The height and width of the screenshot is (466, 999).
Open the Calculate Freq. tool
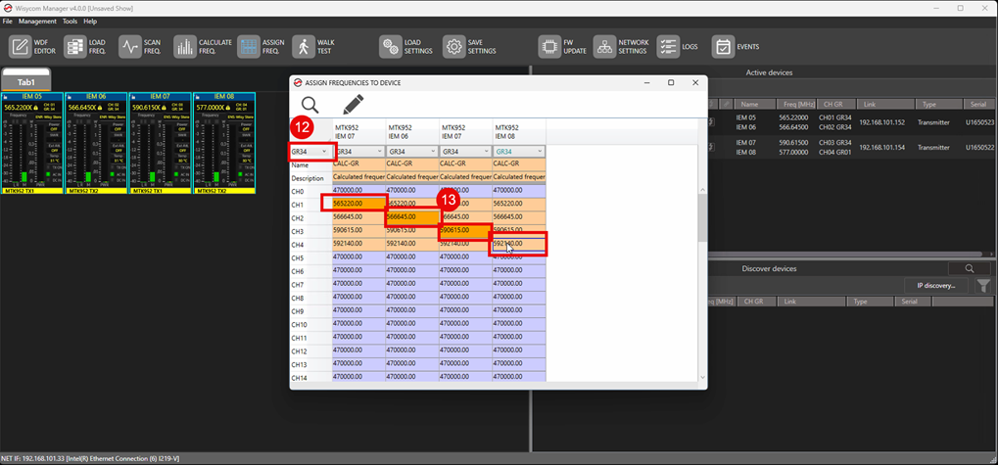pos(185,46)
